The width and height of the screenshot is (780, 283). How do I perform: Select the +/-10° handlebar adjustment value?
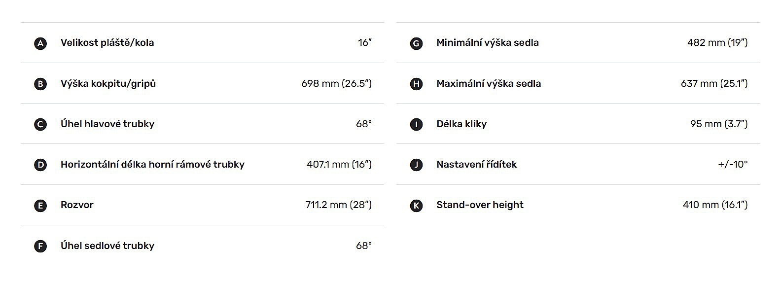733,164
